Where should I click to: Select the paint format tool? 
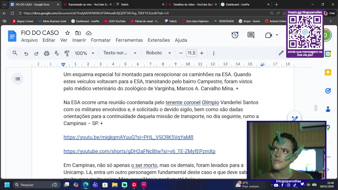point(67,53)
